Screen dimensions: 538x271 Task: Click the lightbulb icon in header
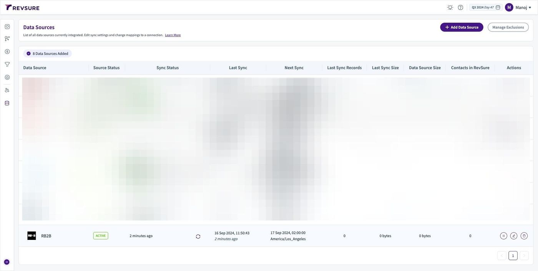[450, 7]
